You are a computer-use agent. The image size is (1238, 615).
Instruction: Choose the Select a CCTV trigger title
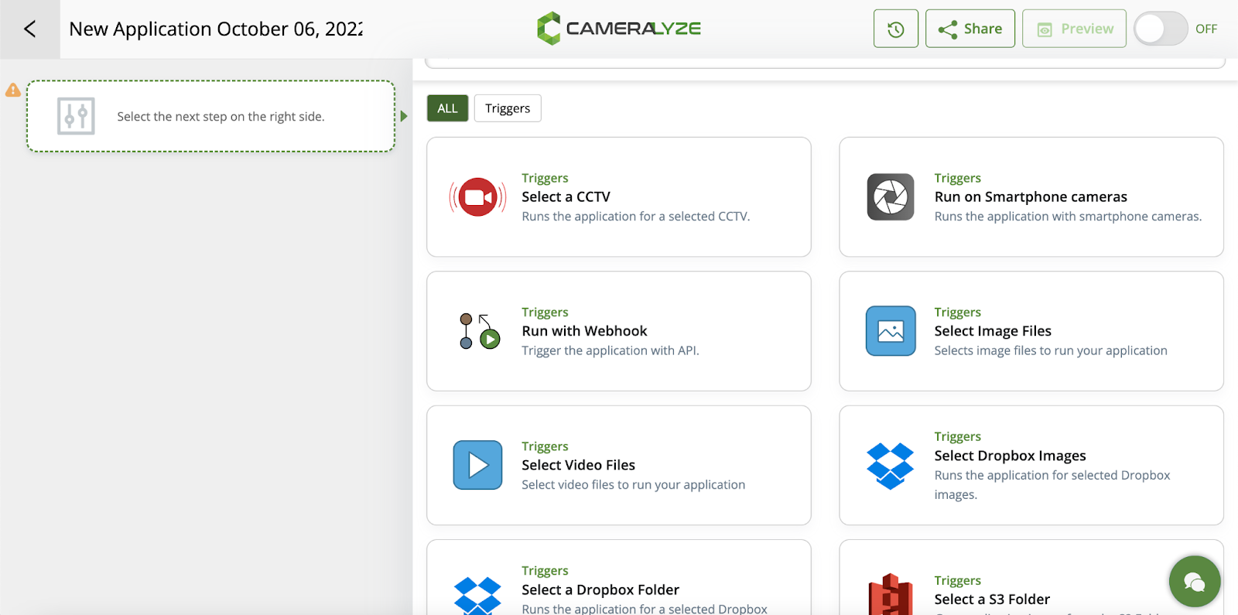click(566, 196)
